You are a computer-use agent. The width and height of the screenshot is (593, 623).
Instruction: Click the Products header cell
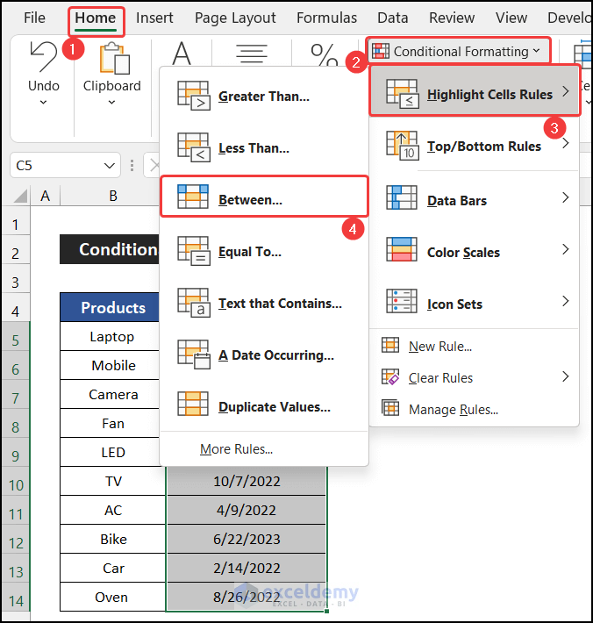(111, 307)
